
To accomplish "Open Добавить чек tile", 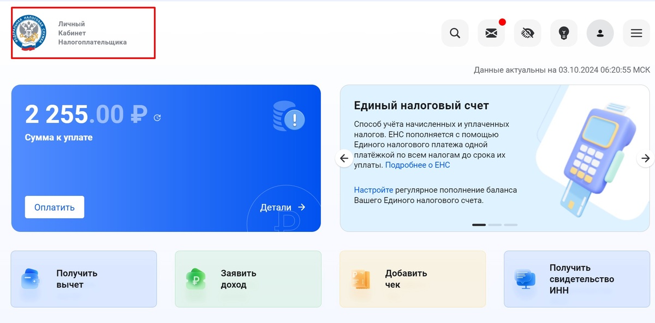I will 412,279.
